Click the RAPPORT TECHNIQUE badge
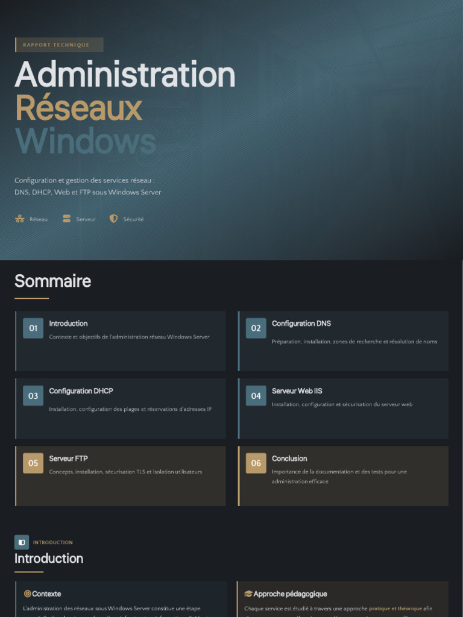This screenshot has height=617, width=463. tap(59, 45)
